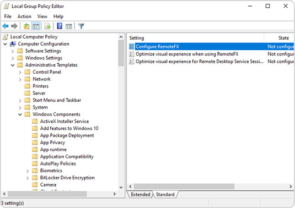
Task: Click the Configure RemoteFX policy icon
Action: point(131,47)
